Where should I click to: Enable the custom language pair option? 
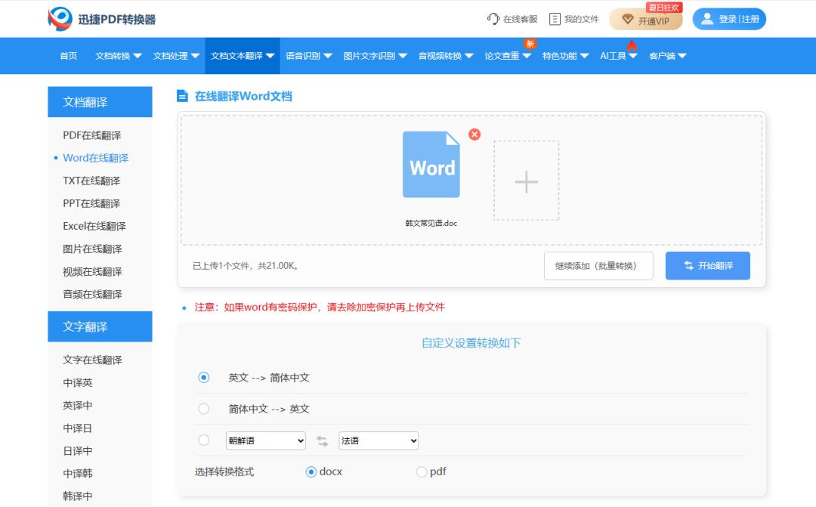click(203, 441)
